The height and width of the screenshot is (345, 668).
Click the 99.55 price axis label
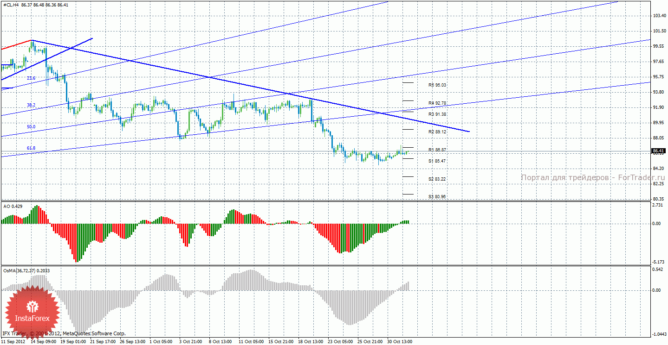[660, 46]
